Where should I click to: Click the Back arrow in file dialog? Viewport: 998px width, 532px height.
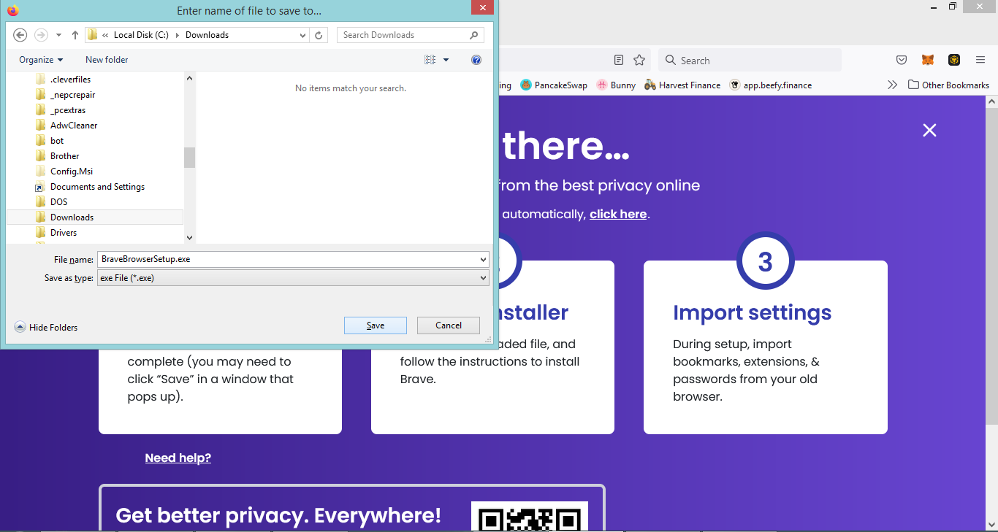click(20, 35)
